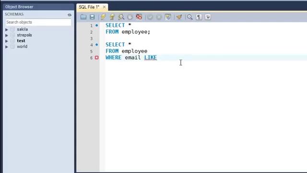Switch to the SQL File 1* tab

tap(89, 7)
